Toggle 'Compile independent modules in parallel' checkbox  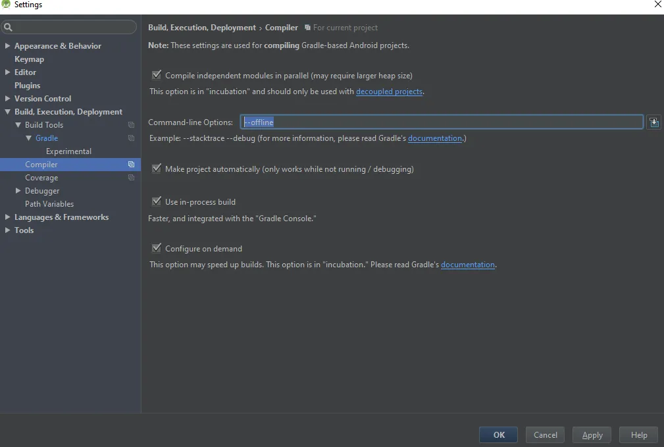(x=157, y=75)
